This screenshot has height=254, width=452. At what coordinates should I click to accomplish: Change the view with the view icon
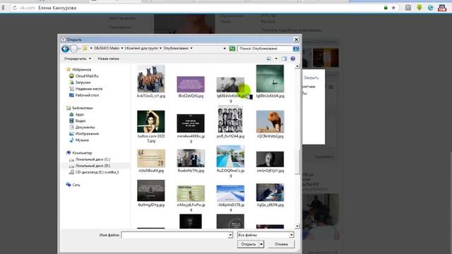pos(268,59)
